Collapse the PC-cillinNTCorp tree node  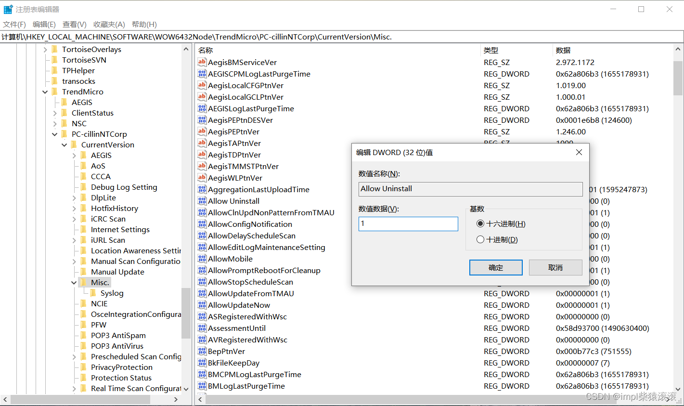(x=55, y=134)
